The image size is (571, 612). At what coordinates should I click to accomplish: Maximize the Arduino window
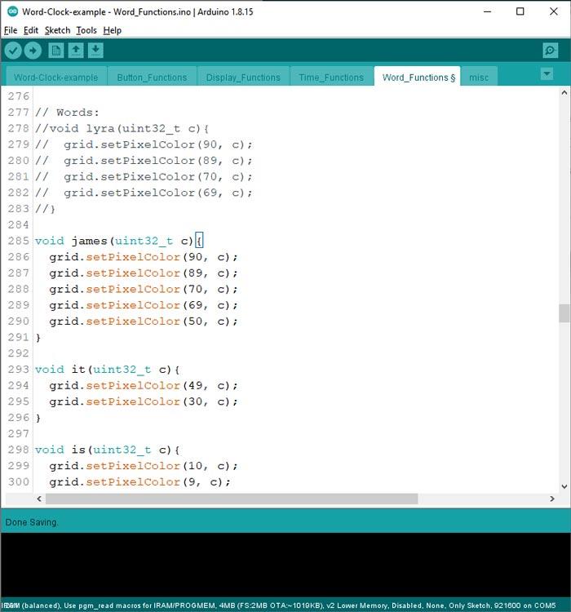pos(520,11)
